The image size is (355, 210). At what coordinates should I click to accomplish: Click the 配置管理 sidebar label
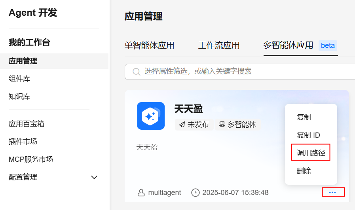point(23,177)
